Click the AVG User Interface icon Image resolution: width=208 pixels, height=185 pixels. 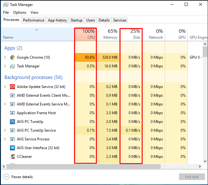tap(12, 148)
